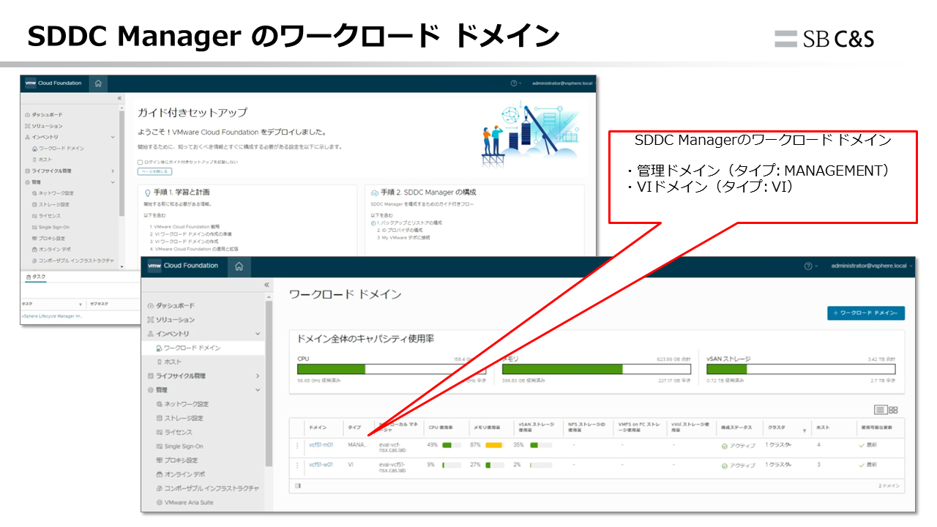Sort by the ホスト column header
Screen dimensions: 937x527
821,427
